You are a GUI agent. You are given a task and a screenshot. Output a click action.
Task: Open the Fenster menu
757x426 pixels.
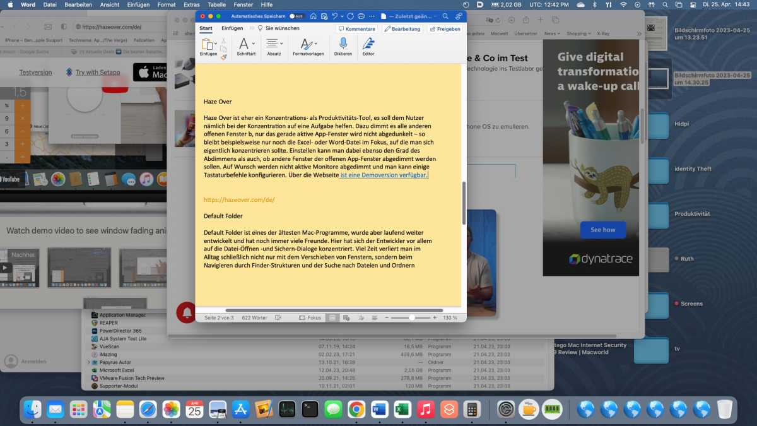(244, 4)
